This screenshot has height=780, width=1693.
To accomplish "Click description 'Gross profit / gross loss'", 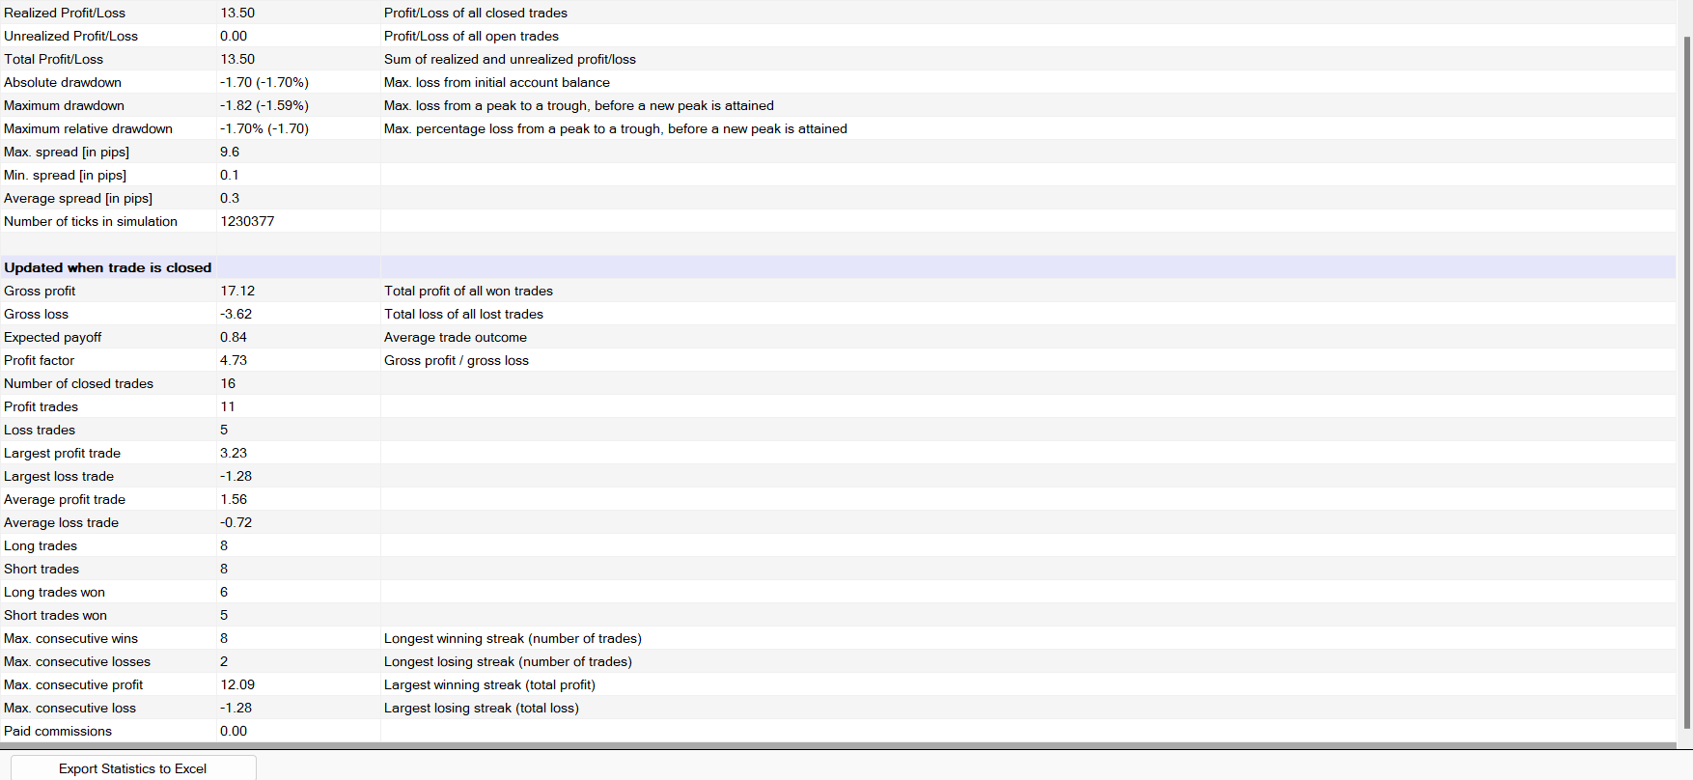I will (x=457, y=360).
